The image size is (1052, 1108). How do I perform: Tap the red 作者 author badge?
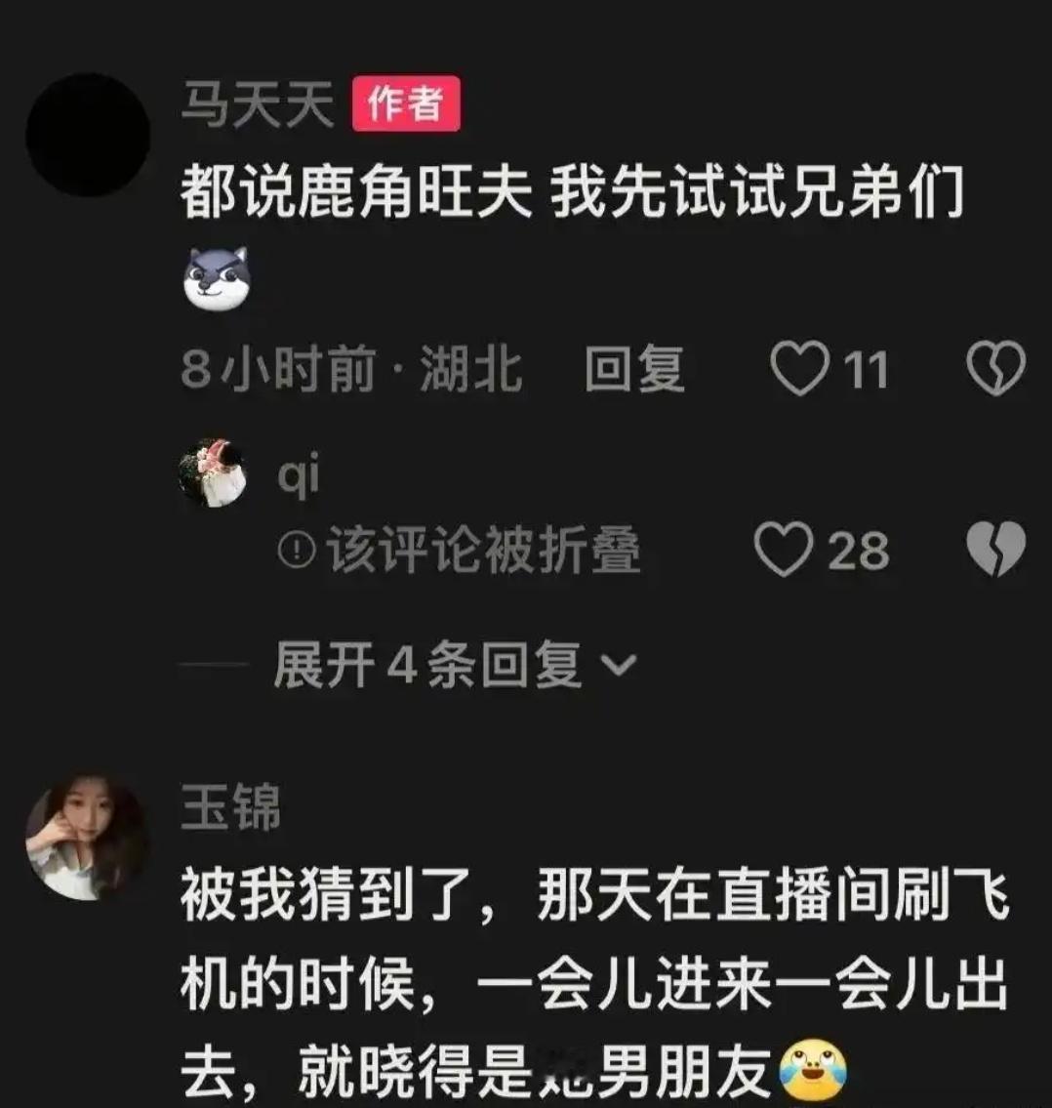pyautogui.click(x=406, y=104)
